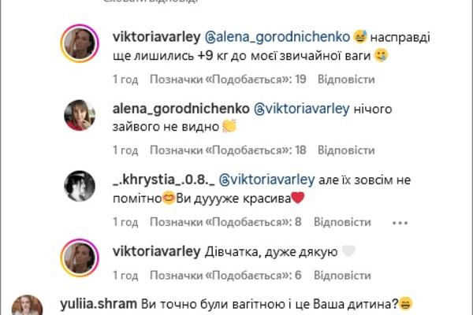Open the alena_gorodnichenko username link
This screenshot has height=315, width=473.
click(x=181, y=109)
